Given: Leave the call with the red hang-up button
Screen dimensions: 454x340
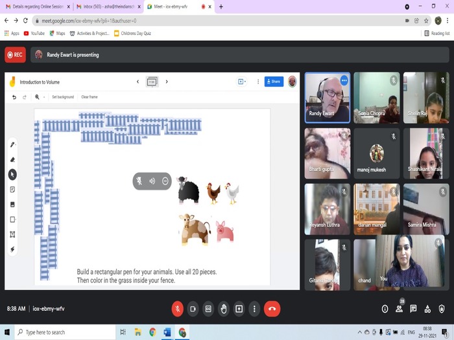Looking at the screenshot, I should (x=272, y=309).
